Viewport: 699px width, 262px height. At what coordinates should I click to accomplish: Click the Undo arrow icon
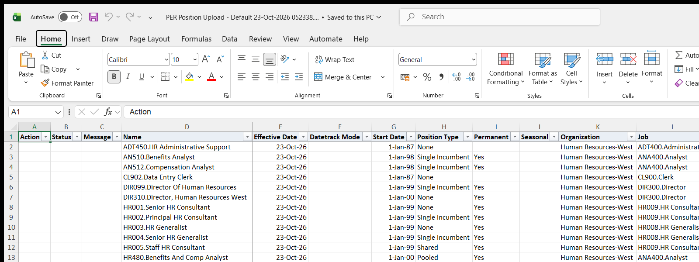[108, 17]
